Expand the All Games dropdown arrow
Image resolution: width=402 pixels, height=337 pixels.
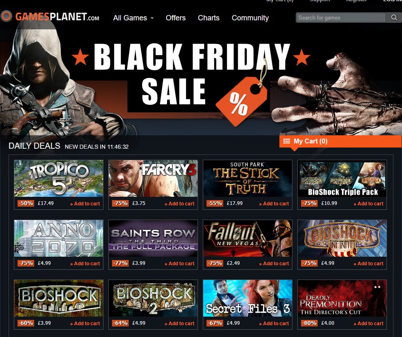[152, 18]
